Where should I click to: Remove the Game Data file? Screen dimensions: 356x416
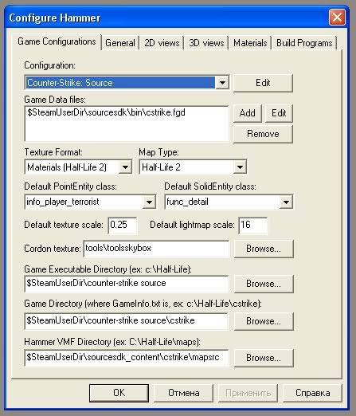[x=263, y=134]
